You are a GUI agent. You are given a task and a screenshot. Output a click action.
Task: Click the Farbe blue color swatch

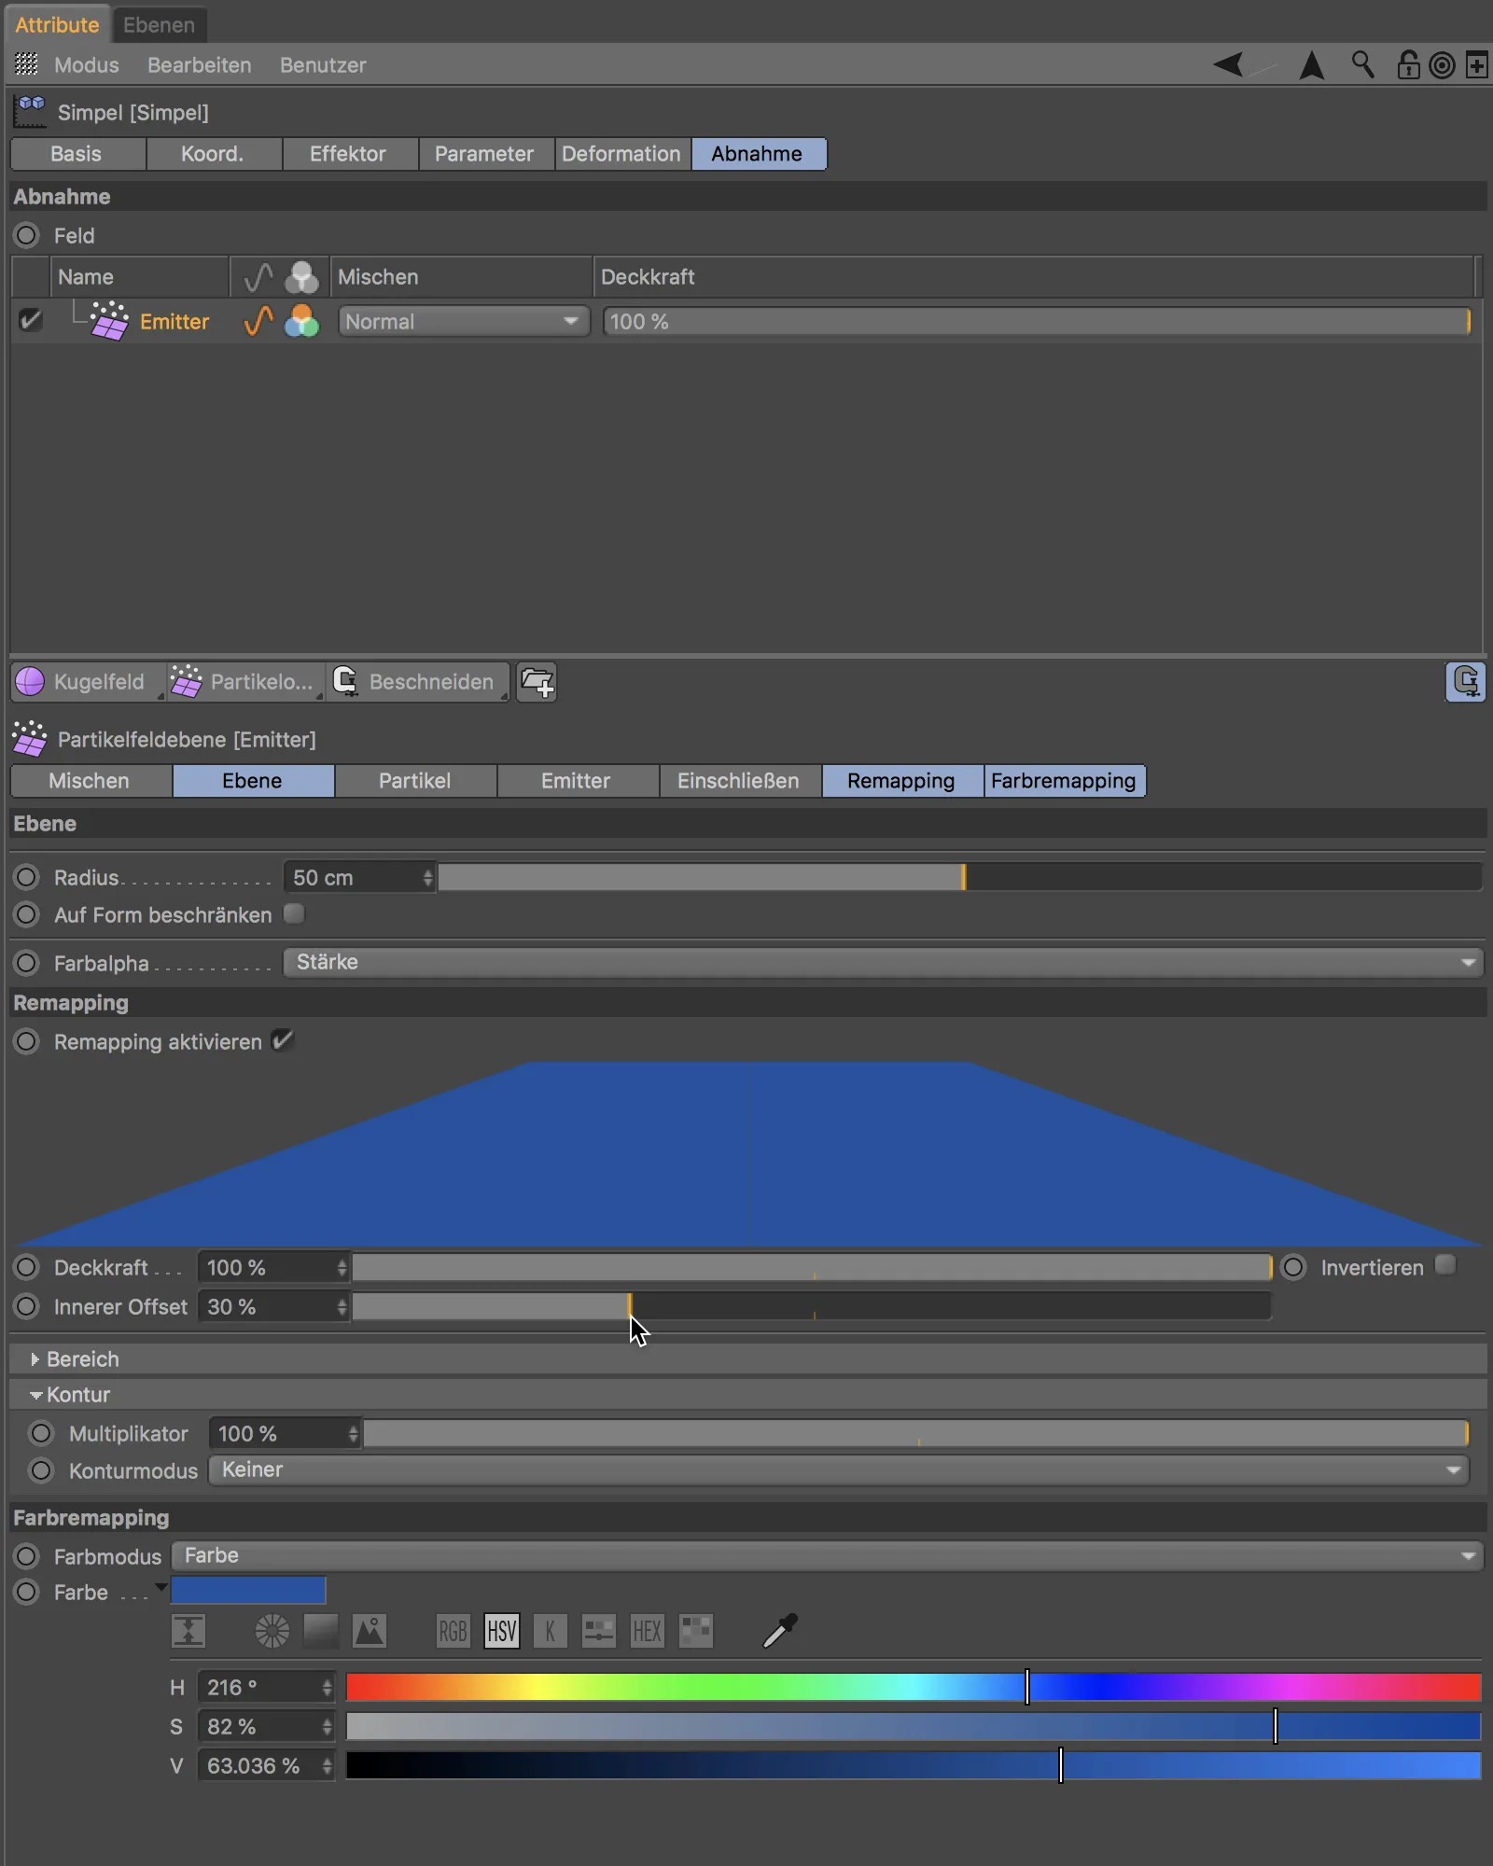(248, 1591)
